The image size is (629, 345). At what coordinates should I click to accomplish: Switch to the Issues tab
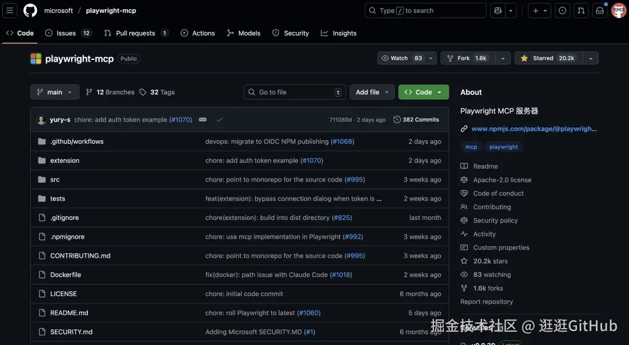point(68,33)
